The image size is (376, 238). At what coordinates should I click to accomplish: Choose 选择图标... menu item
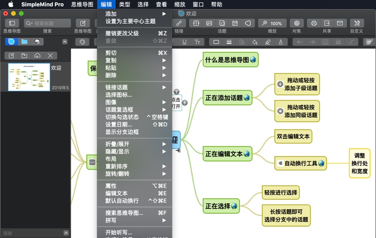coord(134,95)
